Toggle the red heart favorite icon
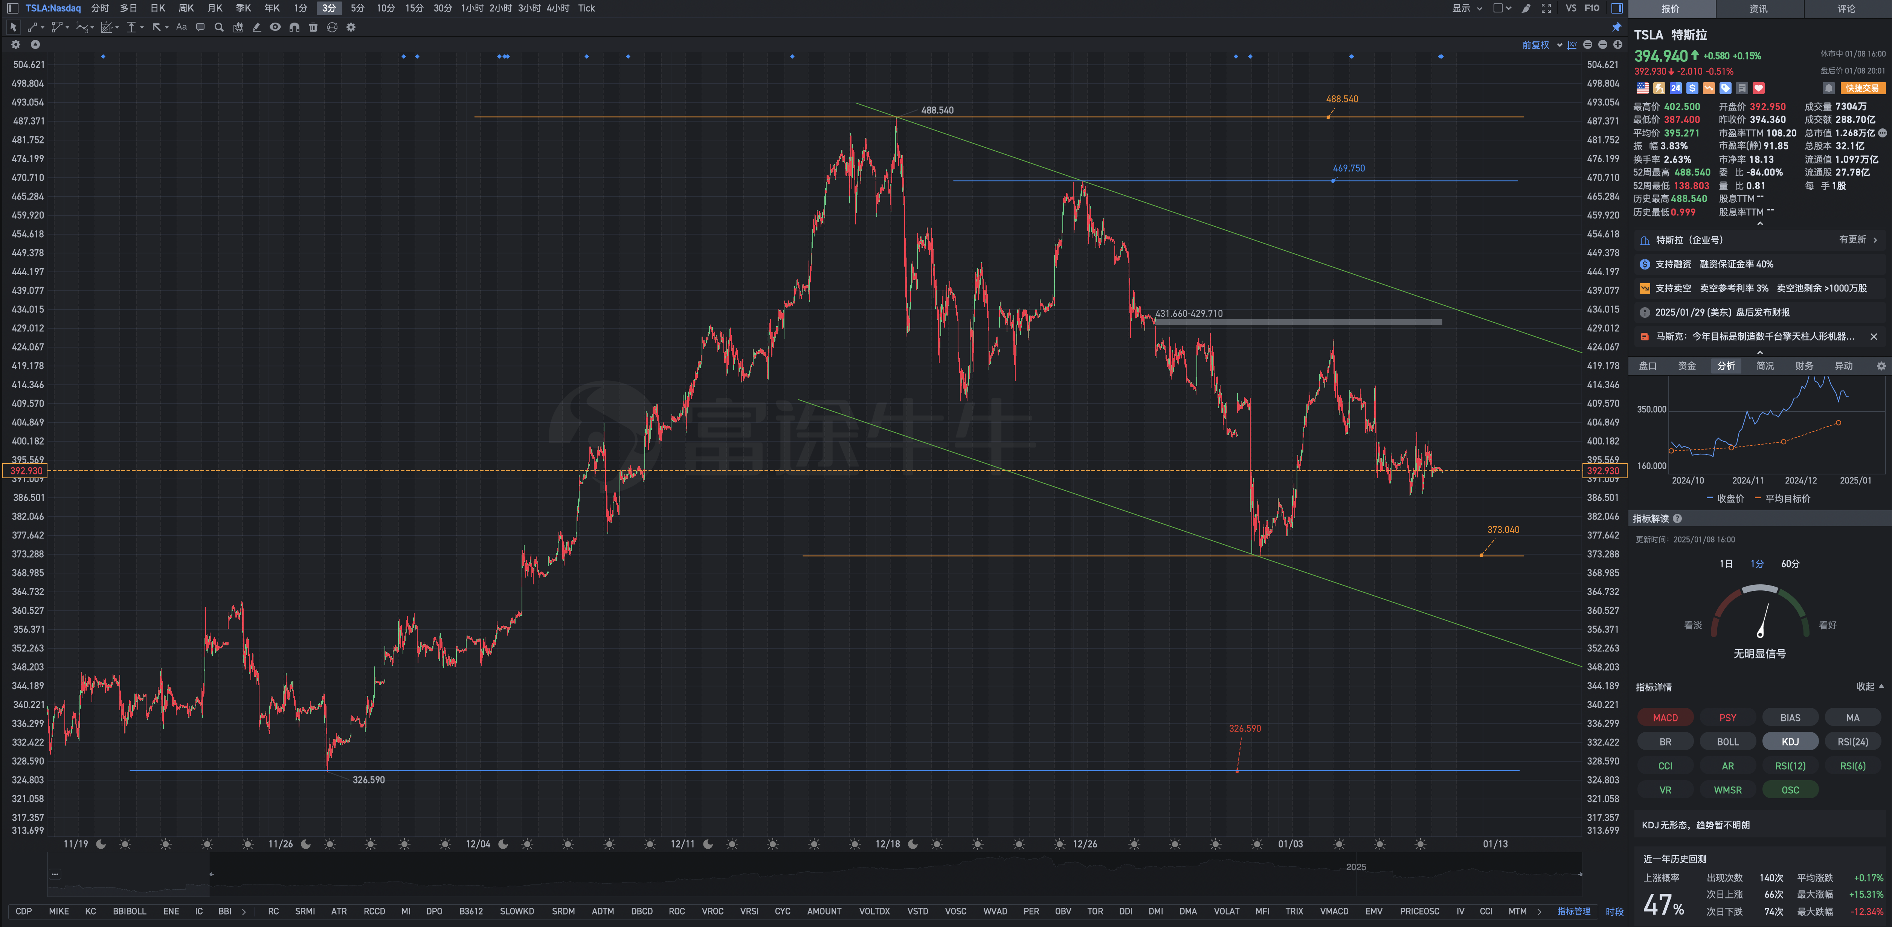This screenshot has height=927, width=1892. pos(1758,88)
